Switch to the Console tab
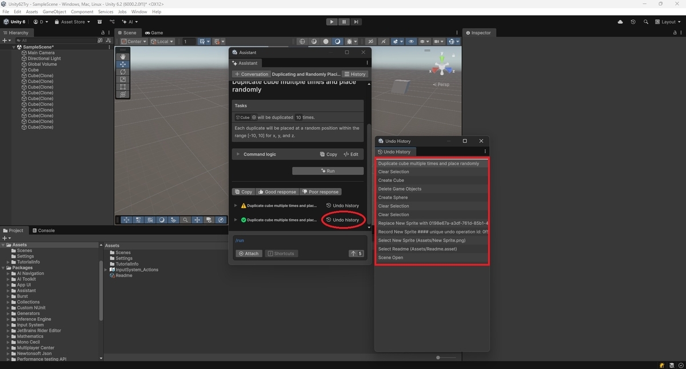 43,231
